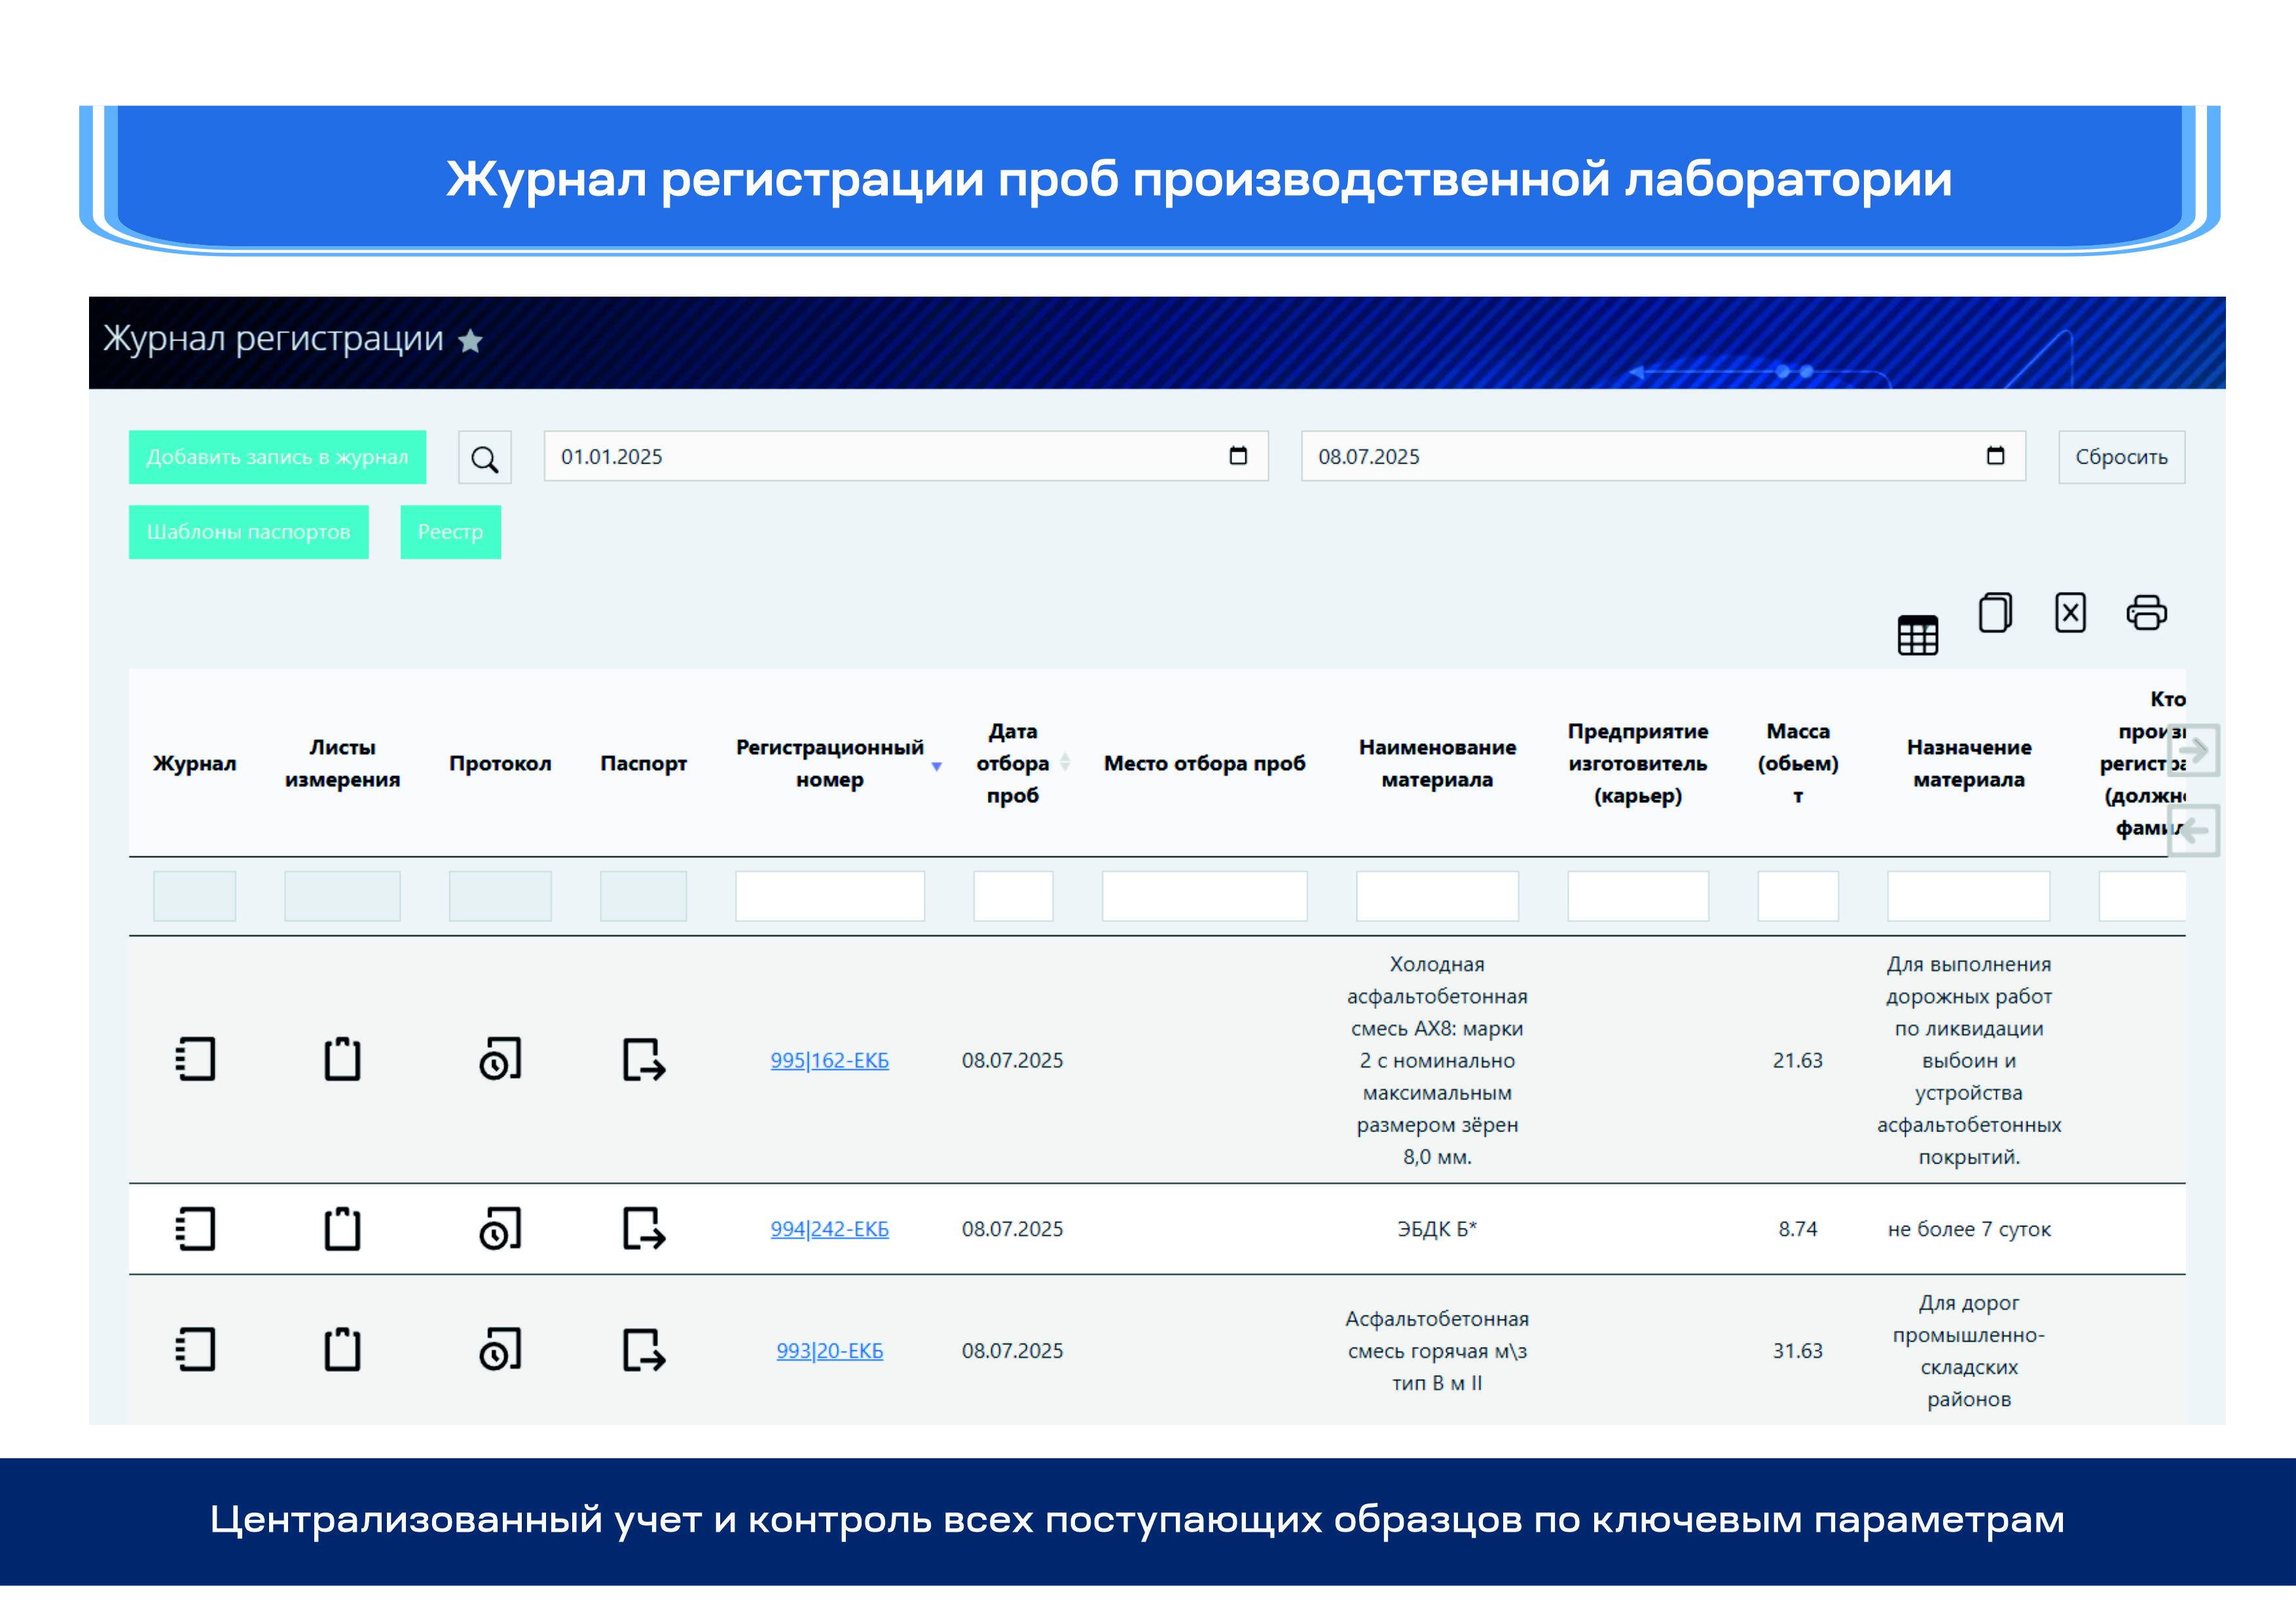Click the copy table icon
This screenshot has width=2296, height=1624.
tap(1995, 613)
